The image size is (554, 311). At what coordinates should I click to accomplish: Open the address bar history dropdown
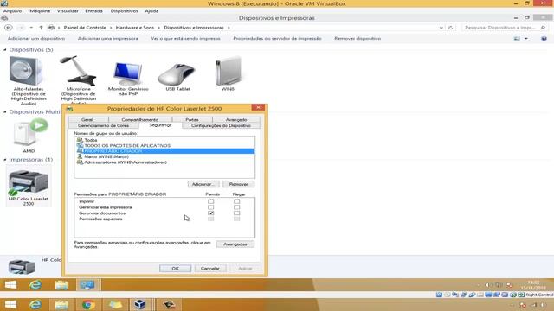click(441, 28)
